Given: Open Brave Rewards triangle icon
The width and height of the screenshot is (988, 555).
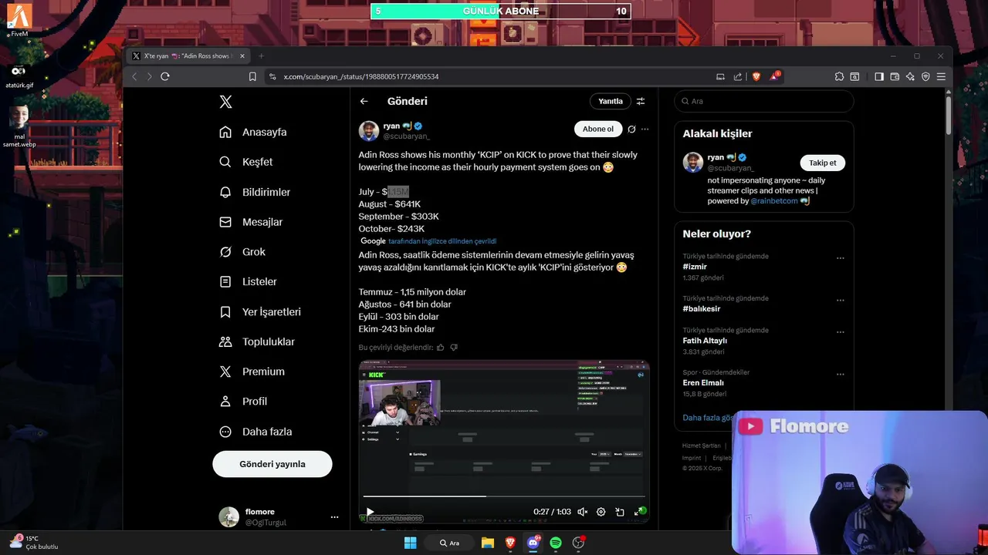Looking at the screenshot, I should (x=775, y=76).
